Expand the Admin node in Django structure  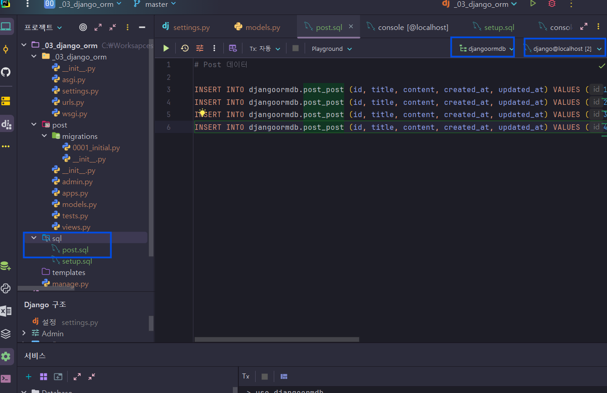pyautogui.click(x=24, y=334)
